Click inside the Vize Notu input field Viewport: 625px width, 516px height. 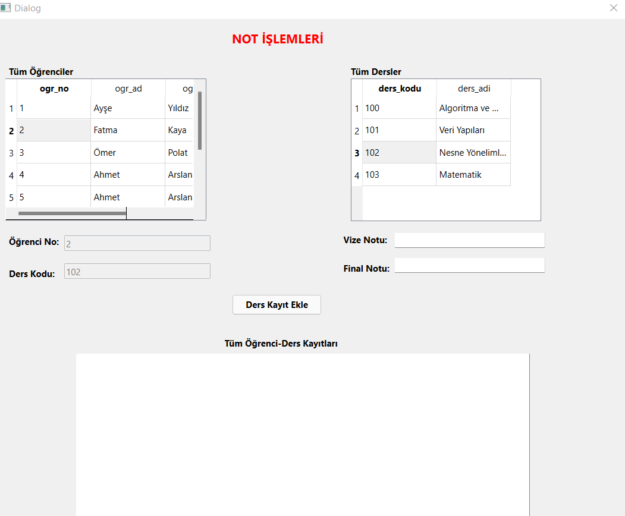tap(469, 240)
